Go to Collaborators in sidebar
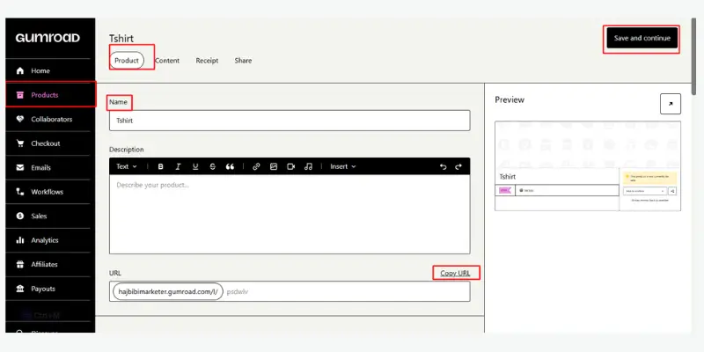The image size is (704, 352). click(50, 120)
